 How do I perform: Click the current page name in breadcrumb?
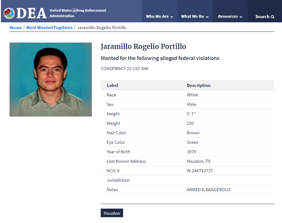[x=101, y=28]
